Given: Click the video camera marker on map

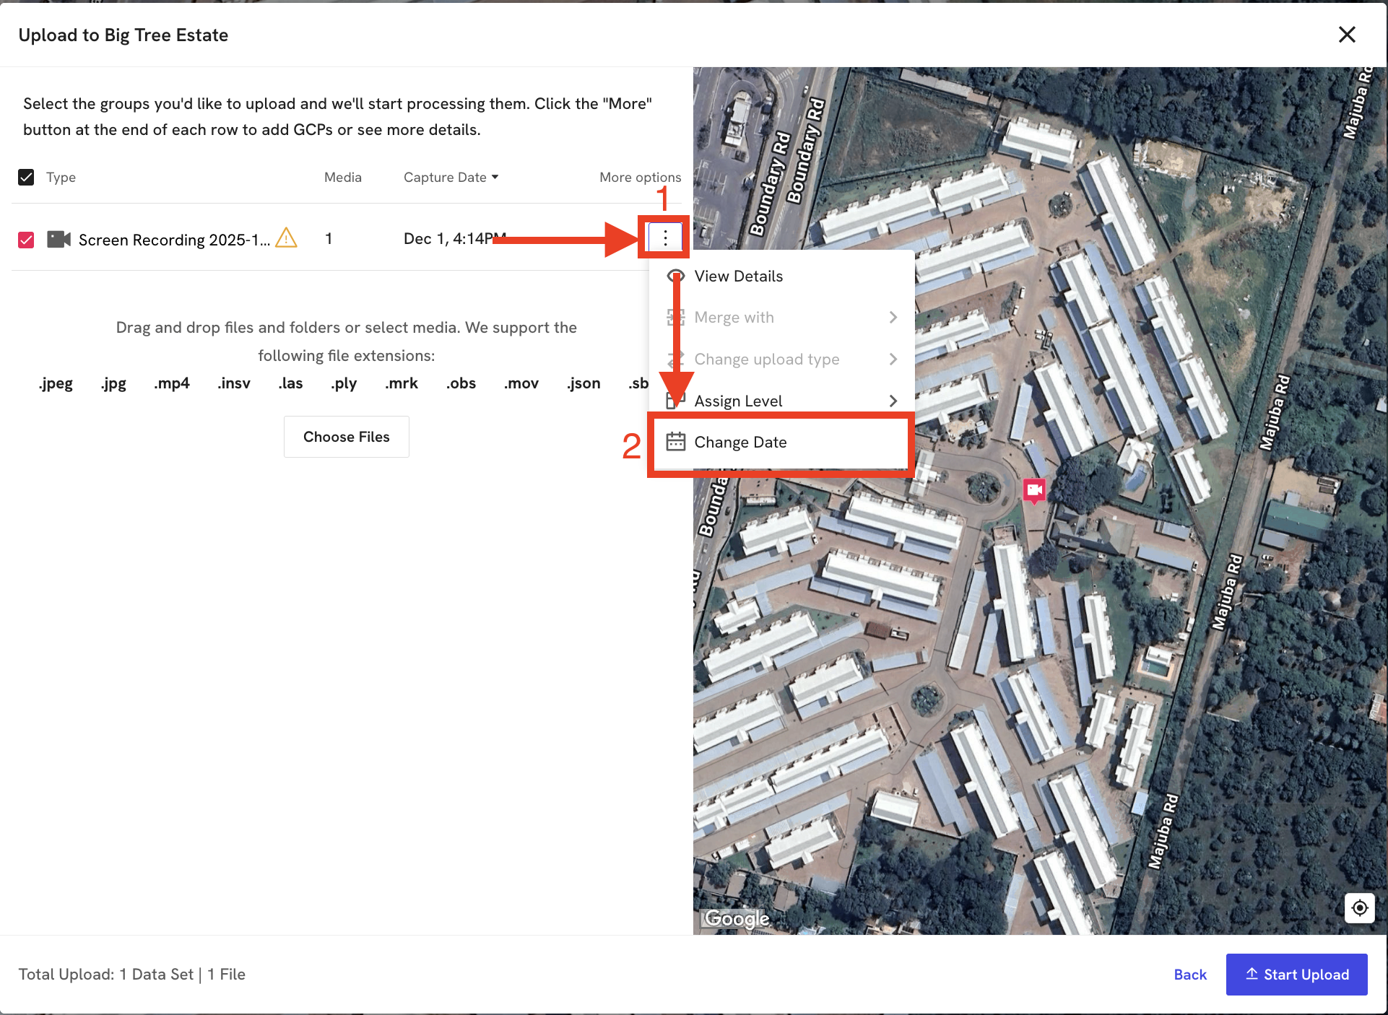Looking at the screenshot, I should 1034,490.
